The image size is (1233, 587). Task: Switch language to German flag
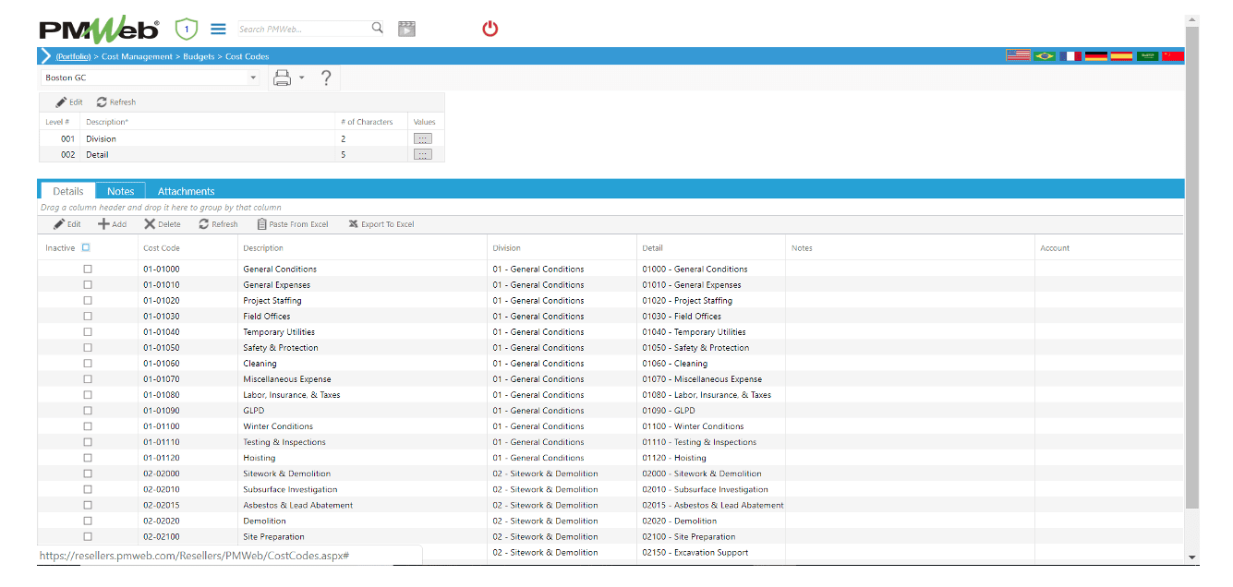[x=1096, y=56]
